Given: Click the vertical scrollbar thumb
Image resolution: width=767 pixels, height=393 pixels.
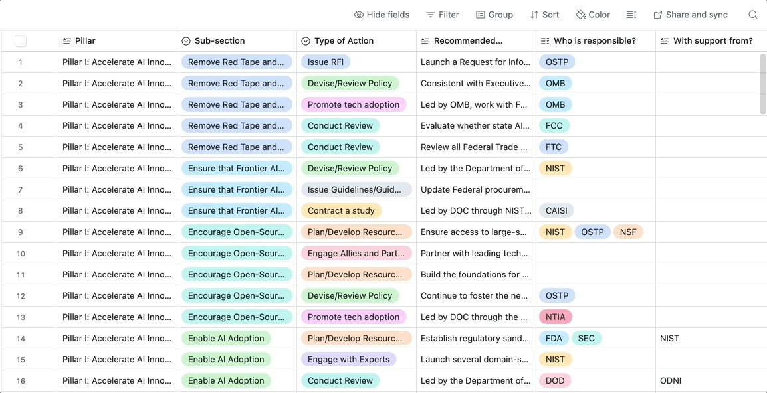Looking at the screenshot, I should click(x=764, y=84).
